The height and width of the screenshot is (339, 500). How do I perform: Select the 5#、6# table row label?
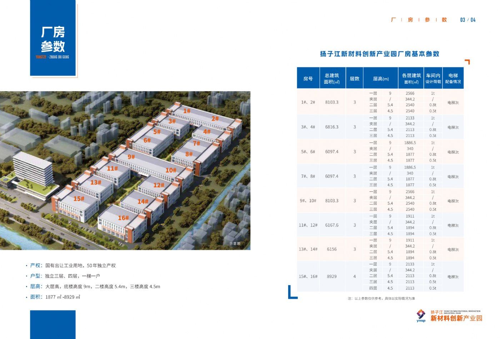308,152
